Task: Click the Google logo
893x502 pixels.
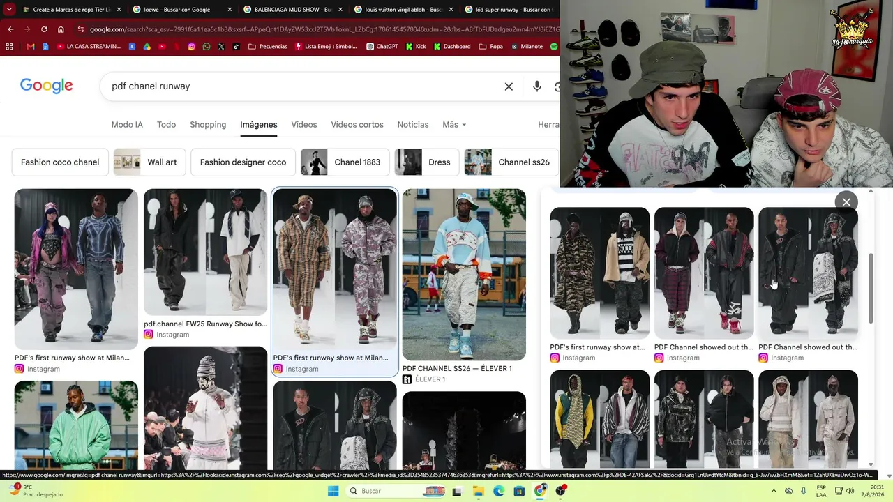Action: [46, 86]
